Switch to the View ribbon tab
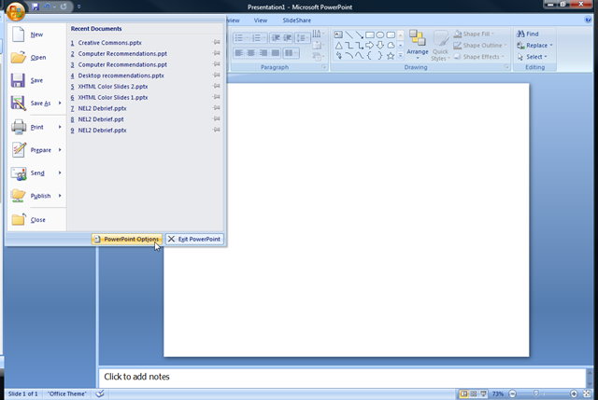This screenshot has height=400, width=598. pos(261,21)
